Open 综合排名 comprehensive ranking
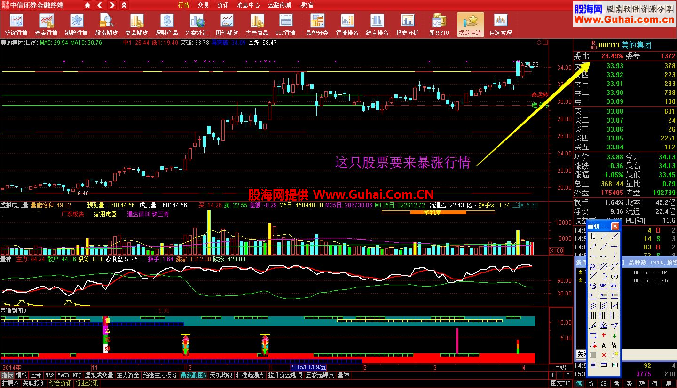This screenshot has width=677, height=388. coord(377,25)
